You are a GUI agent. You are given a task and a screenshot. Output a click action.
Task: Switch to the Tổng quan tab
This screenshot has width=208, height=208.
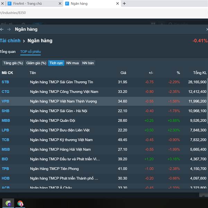point(8,52)
